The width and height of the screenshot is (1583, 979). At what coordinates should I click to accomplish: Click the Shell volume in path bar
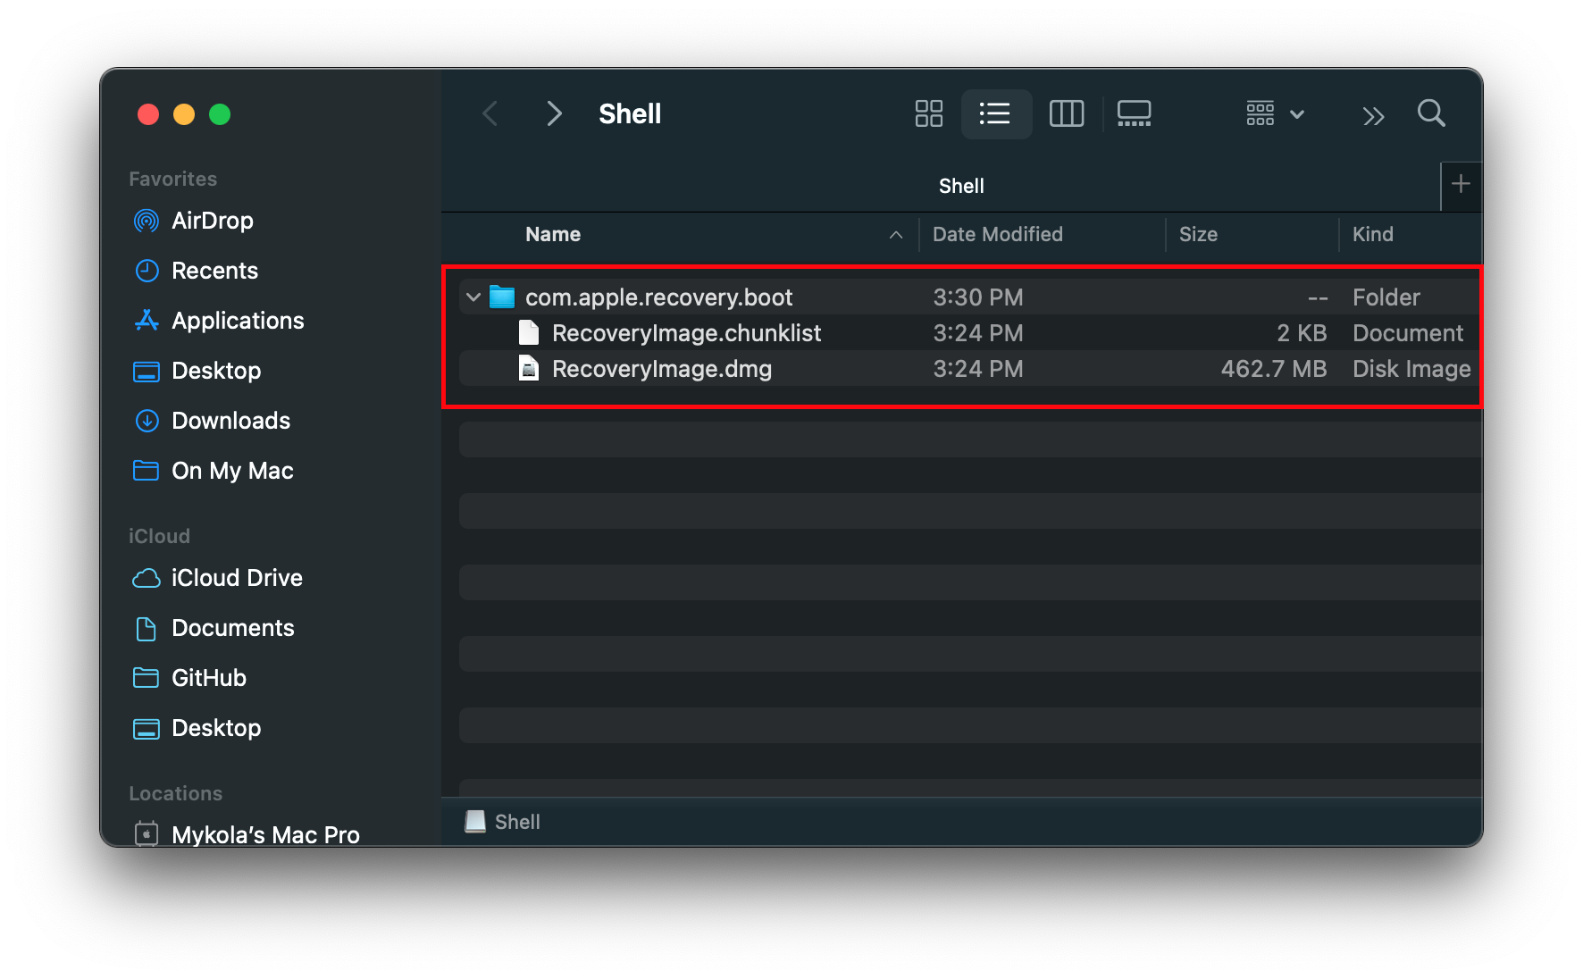[x=515, y=822]
